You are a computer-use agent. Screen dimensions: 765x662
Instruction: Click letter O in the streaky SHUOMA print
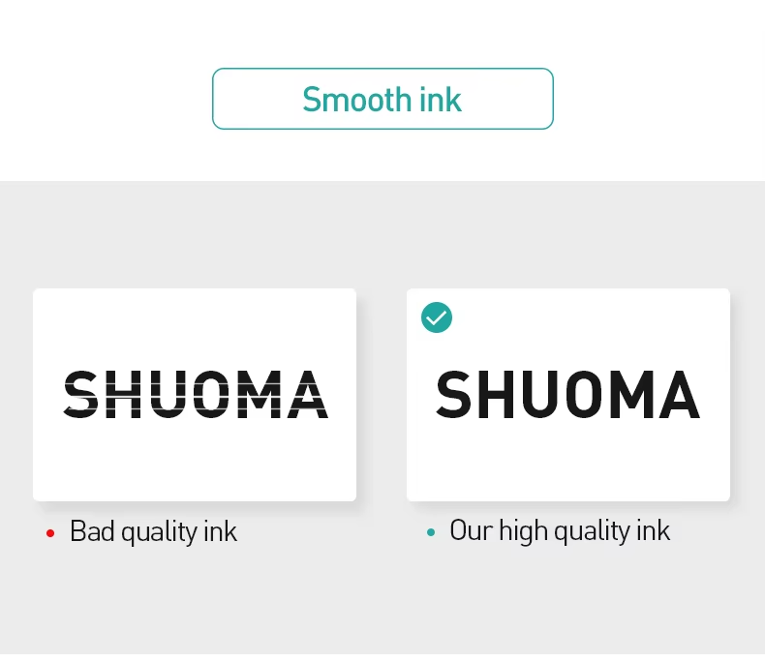(212, 395)
